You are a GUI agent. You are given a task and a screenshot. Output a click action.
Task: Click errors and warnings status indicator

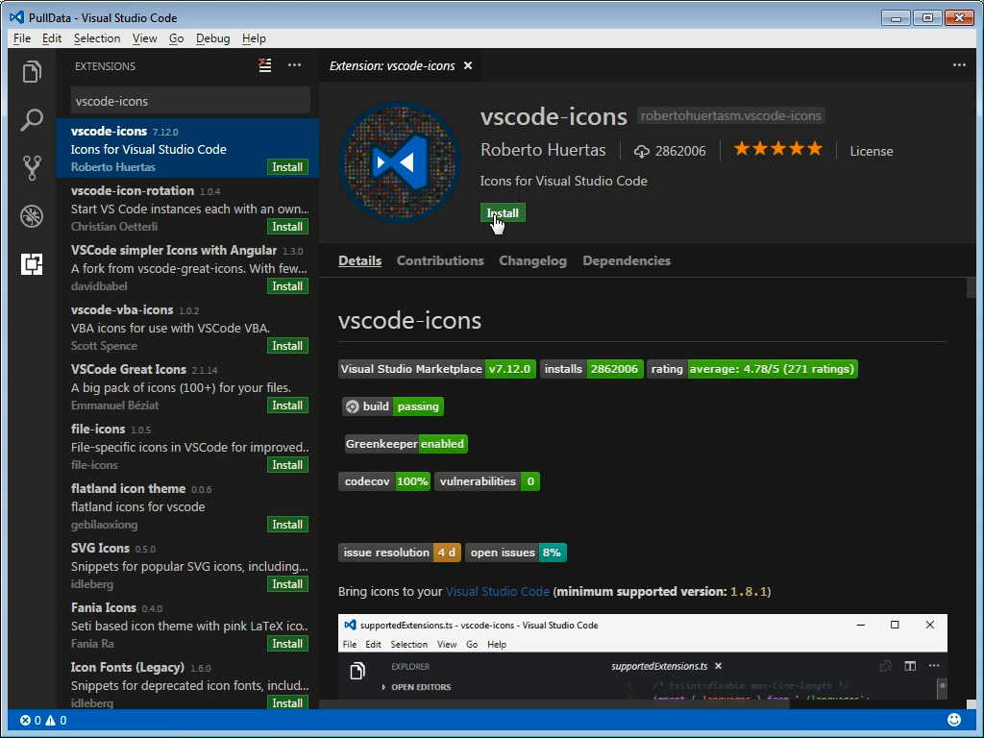[42, 721]
